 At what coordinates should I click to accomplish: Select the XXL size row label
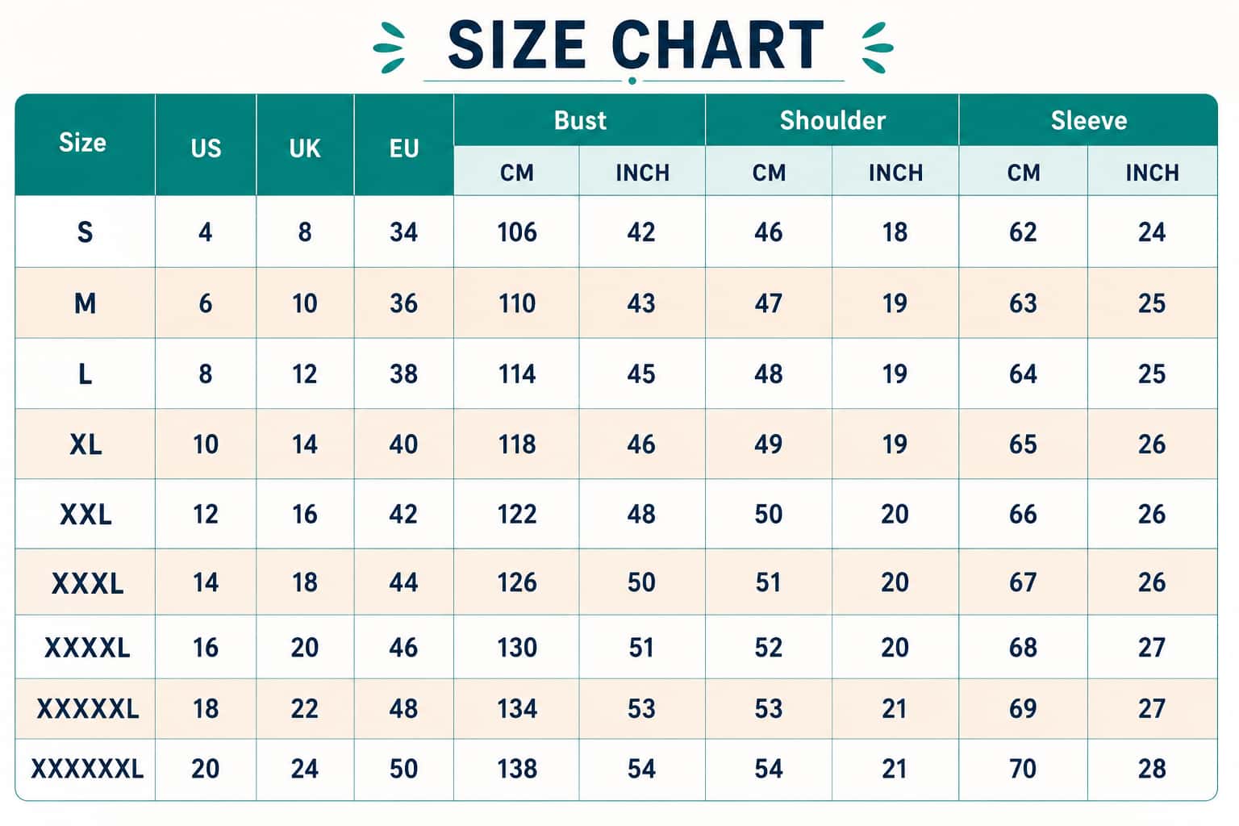tap(86, 514)
